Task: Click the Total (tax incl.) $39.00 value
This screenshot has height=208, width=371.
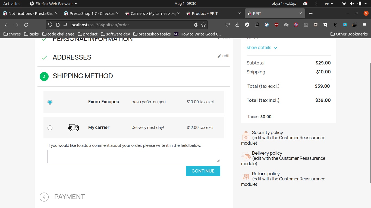Action: (323, 100)
